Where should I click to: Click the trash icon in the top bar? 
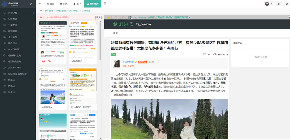click(x=279, y=4)
